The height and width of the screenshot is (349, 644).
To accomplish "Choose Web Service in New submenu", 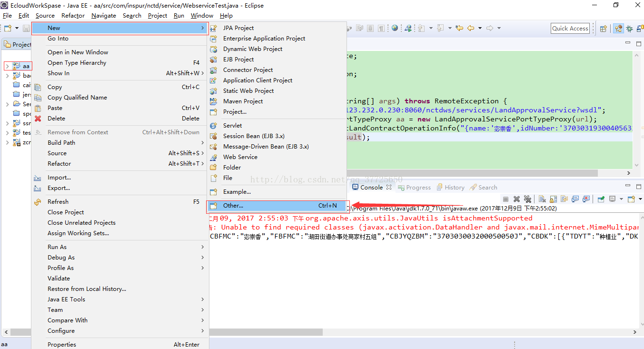I will [277, 157].
